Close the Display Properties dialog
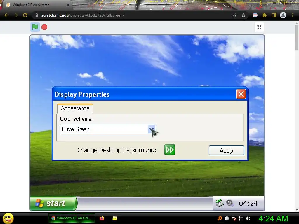The image size is (299, 224). (x=241, y=94)
